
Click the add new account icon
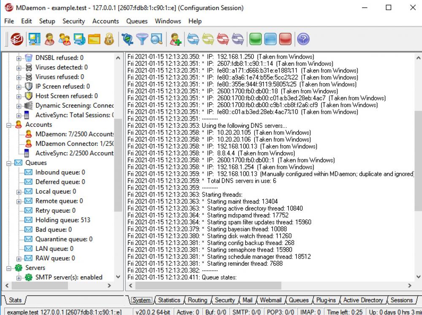click(175, 39)
